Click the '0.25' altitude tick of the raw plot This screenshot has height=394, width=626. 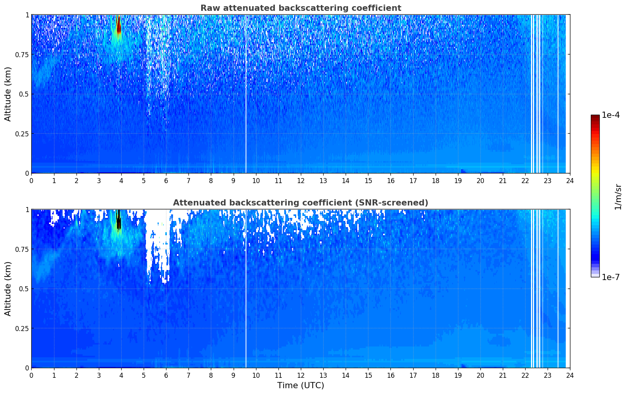[22, 134]
